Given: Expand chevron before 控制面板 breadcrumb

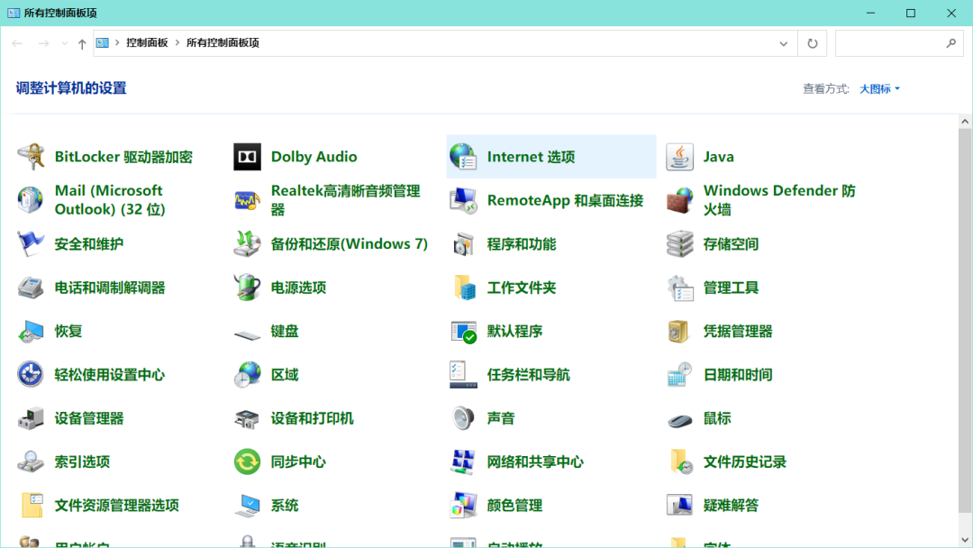Looking at the screenshot, I should pos(117,43).
